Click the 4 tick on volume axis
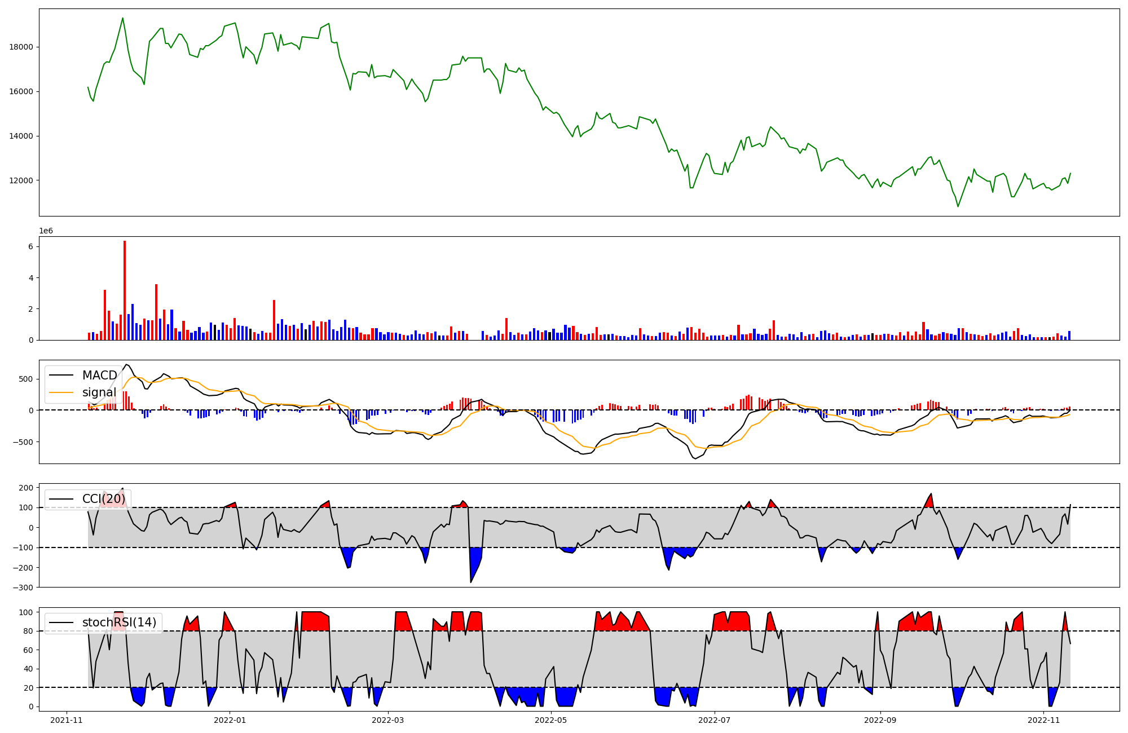This screenshot has width=1128, height=733. point(30,278)
